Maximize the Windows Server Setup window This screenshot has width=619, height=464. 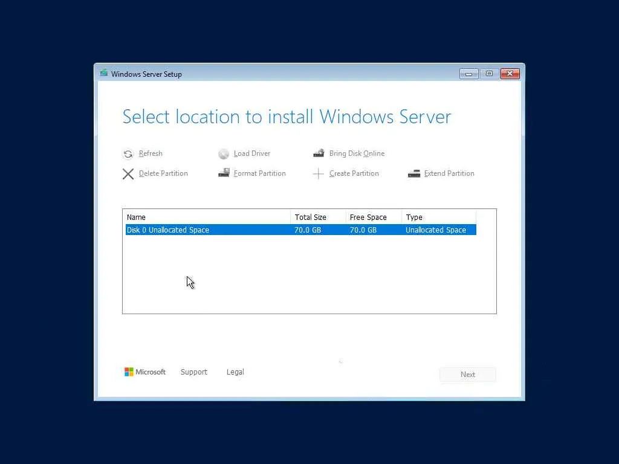(489, 74)
